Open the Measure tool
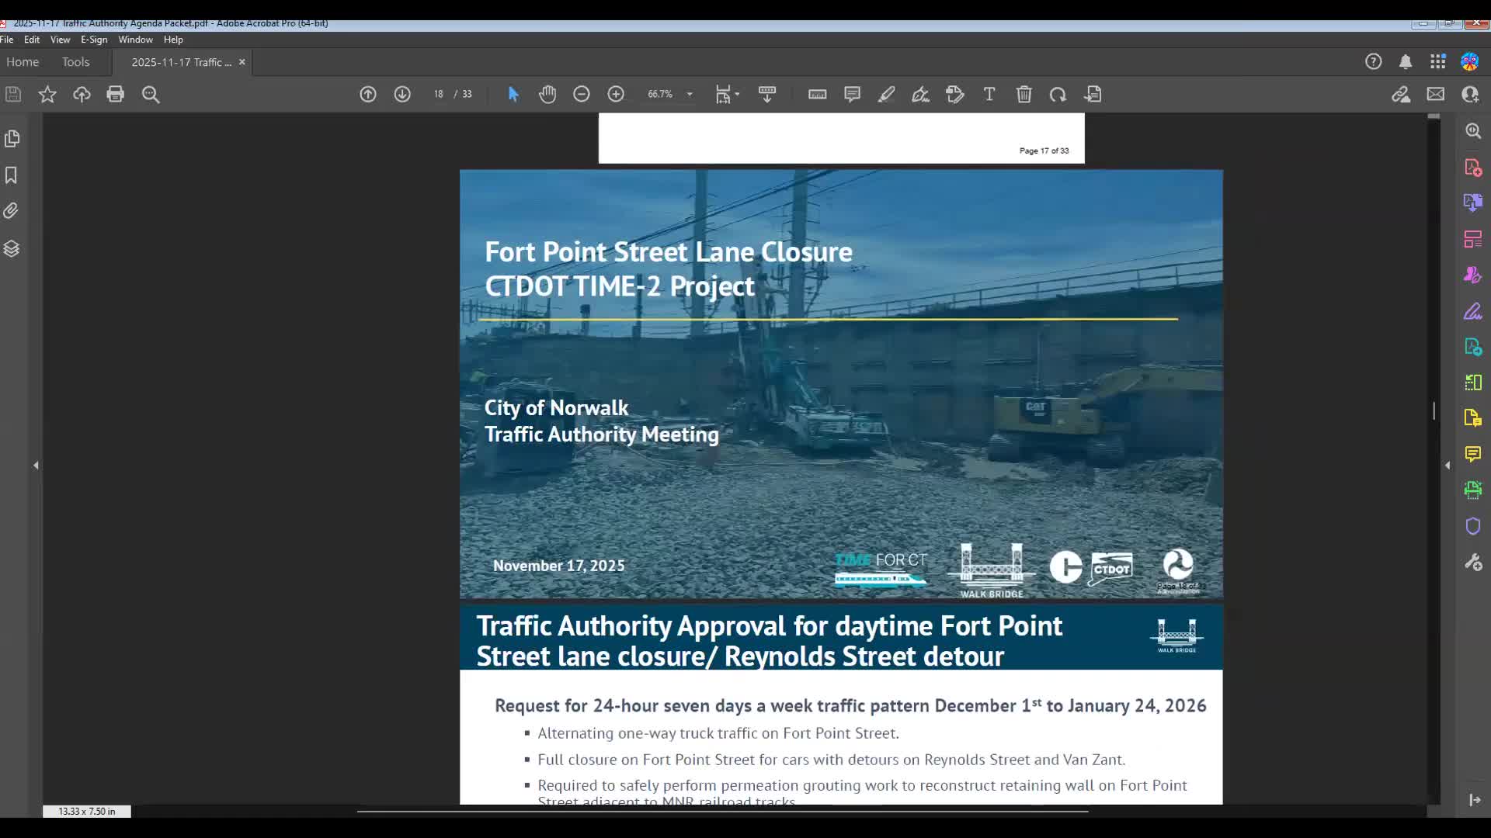Image resolution: width=1491 pixels, height=838 pixels. [816, 94]
